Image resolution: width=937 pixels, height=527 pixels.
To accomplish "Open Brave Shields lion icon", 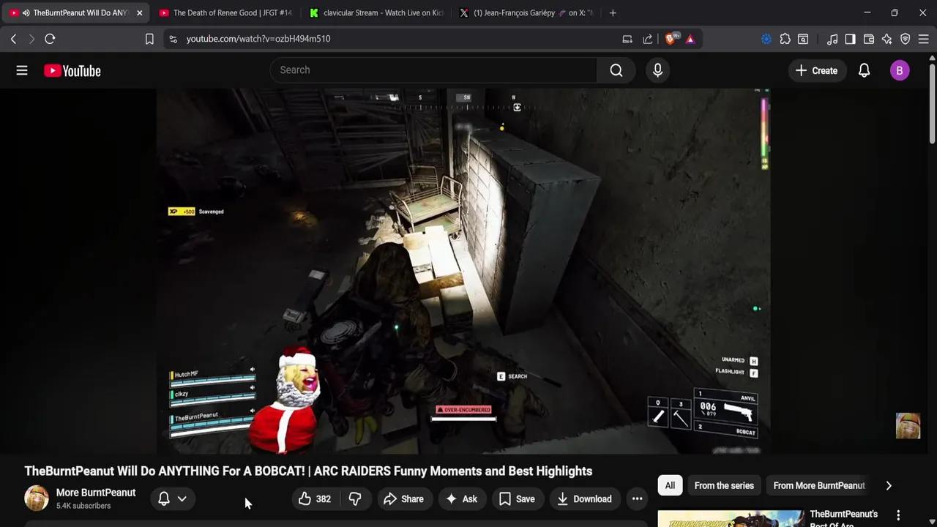I will tap(671, 39).
